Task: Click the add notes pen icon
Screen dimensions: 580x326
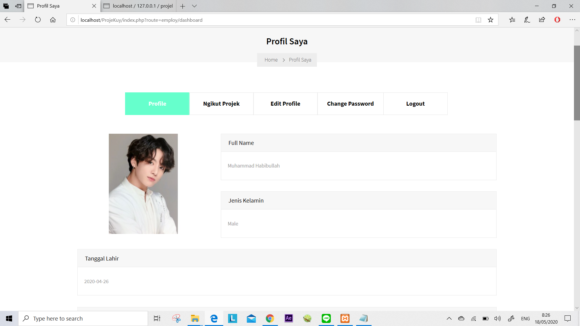Action: 527,20
